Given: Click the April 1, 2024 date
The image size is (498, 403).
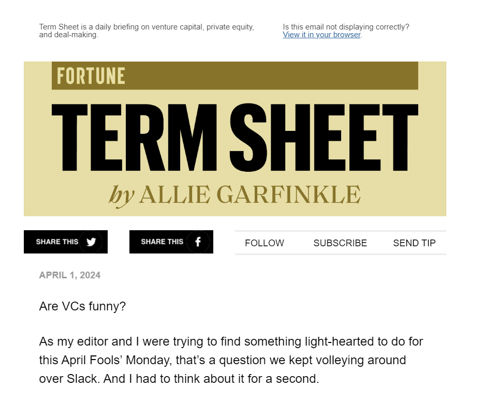Looking at the screenshot, I should pyautogui.click(x=70, y=275).
